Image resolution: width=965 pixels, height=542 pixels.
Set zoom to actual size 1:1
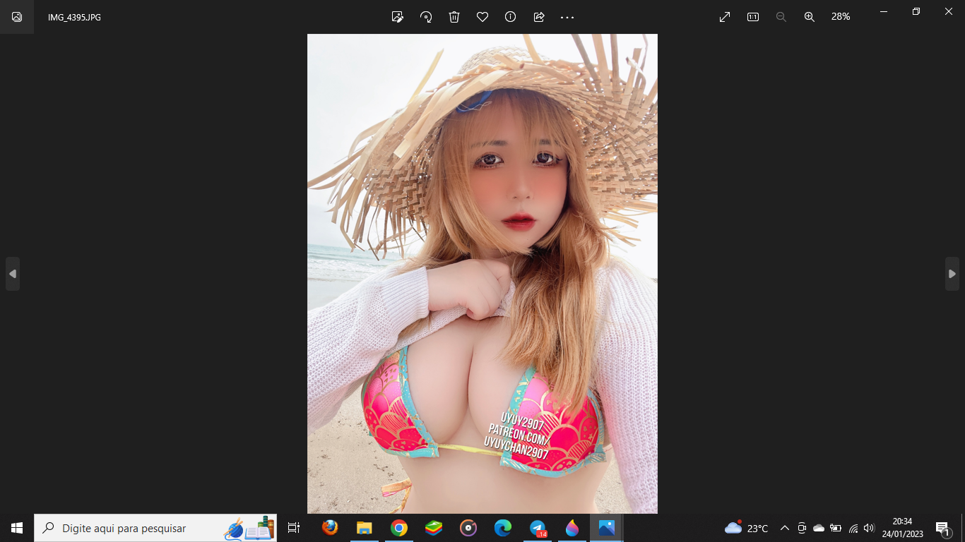[753, 17]
